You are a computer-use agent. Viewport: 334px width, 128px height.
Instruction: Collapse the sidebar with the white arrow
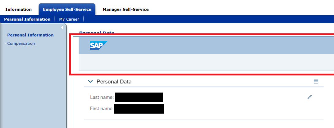pos(62,28)
